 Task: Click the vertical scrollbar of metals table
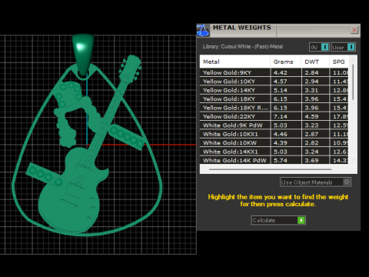pos(353,82)
